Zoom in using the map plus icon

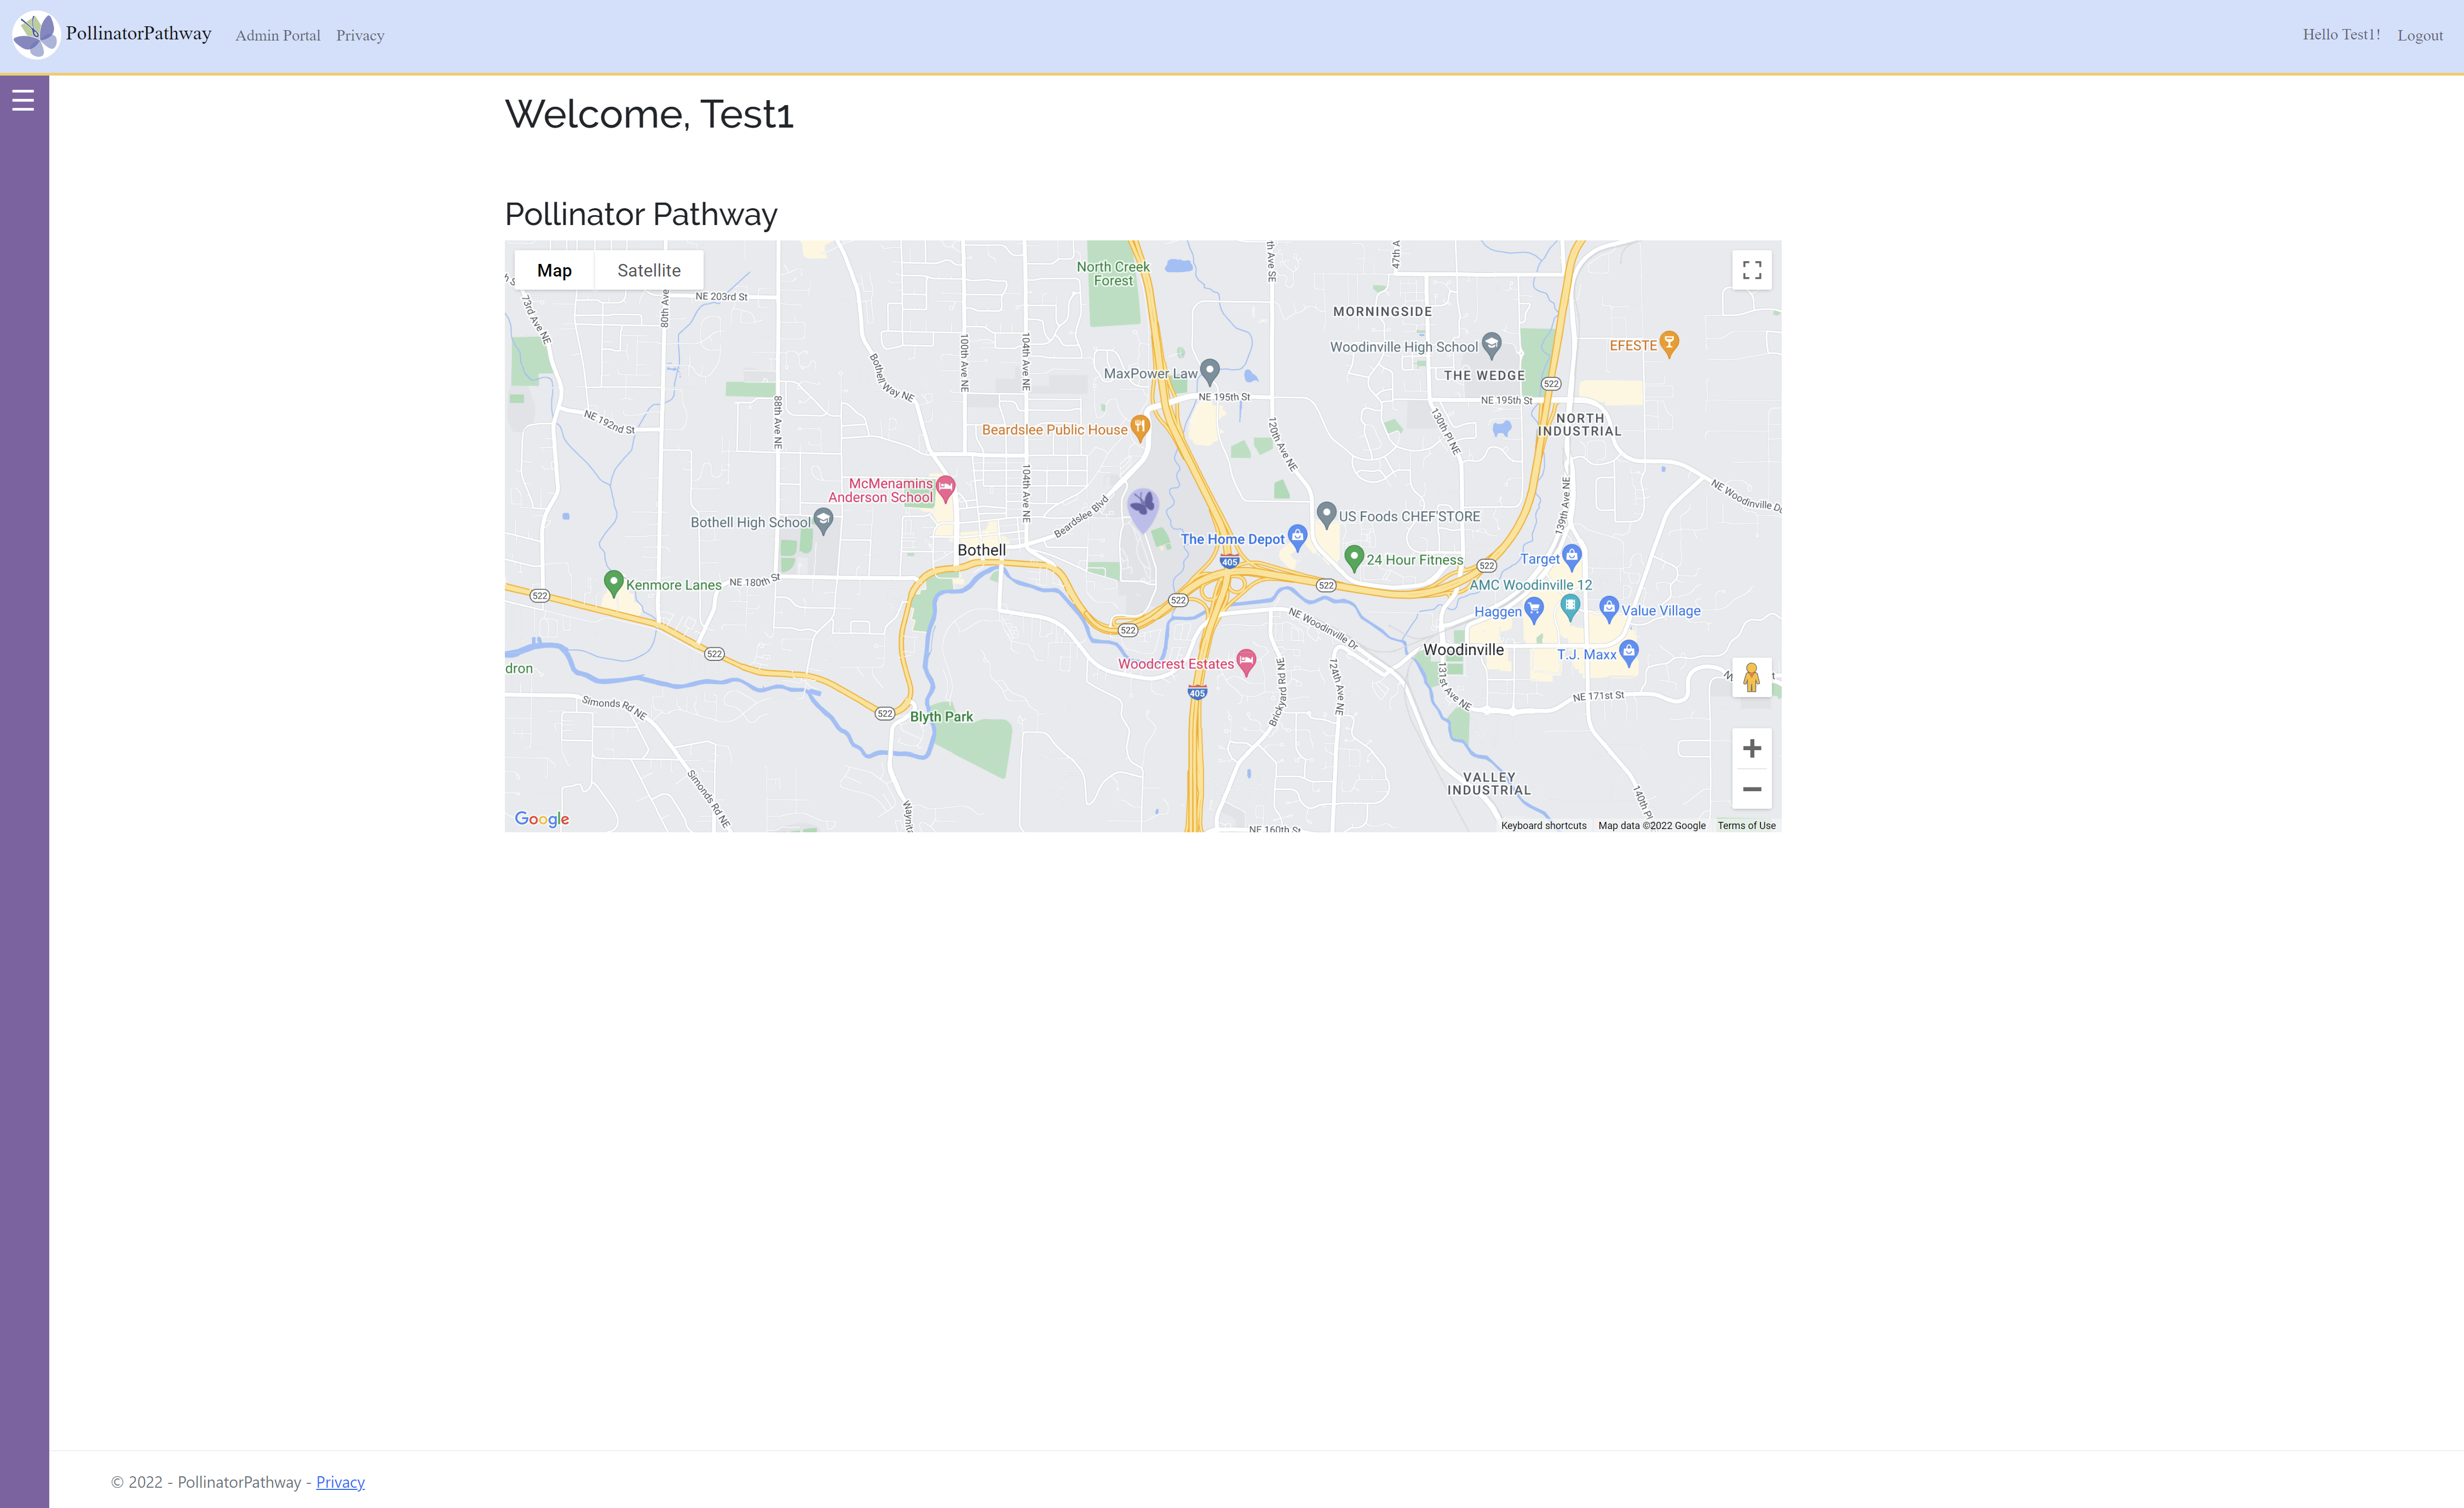1752,748
